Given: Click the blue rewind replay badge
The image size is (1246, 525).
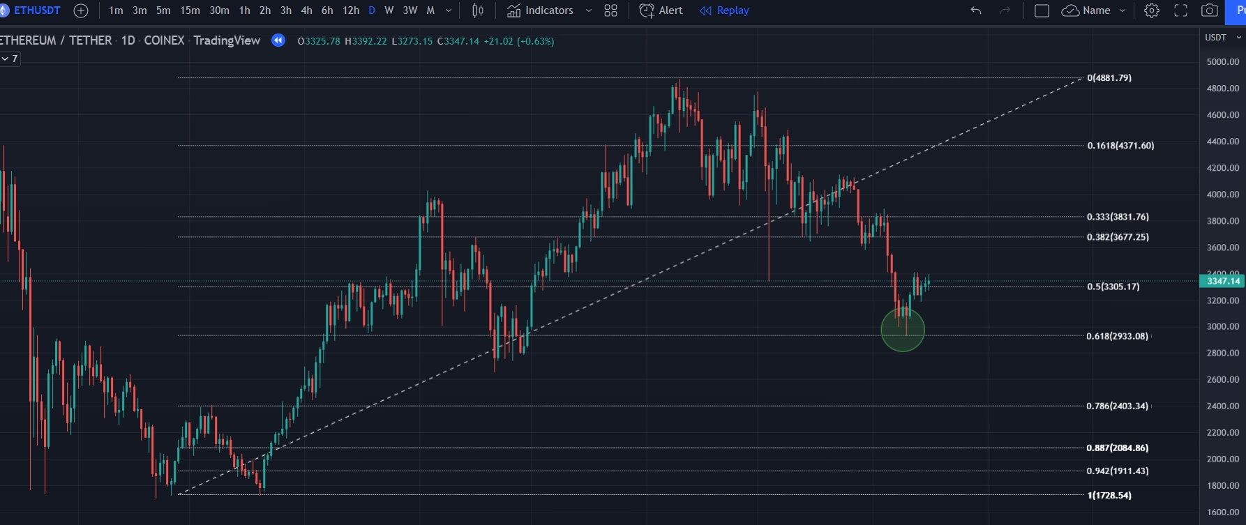Looking at the screenshot, I should click(278, 40).
